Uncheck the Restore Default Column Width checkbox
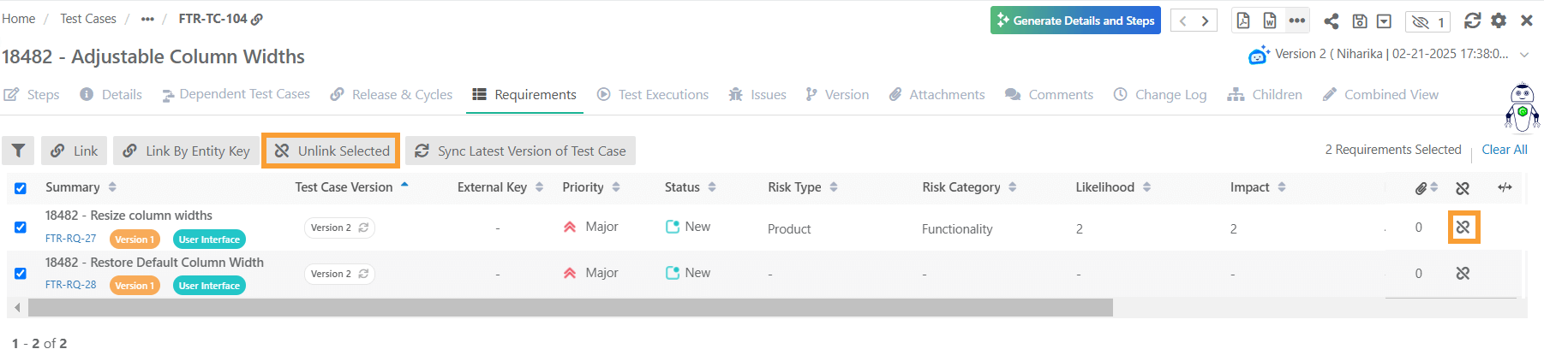1544x349 pixels. [x=21, y=274]
